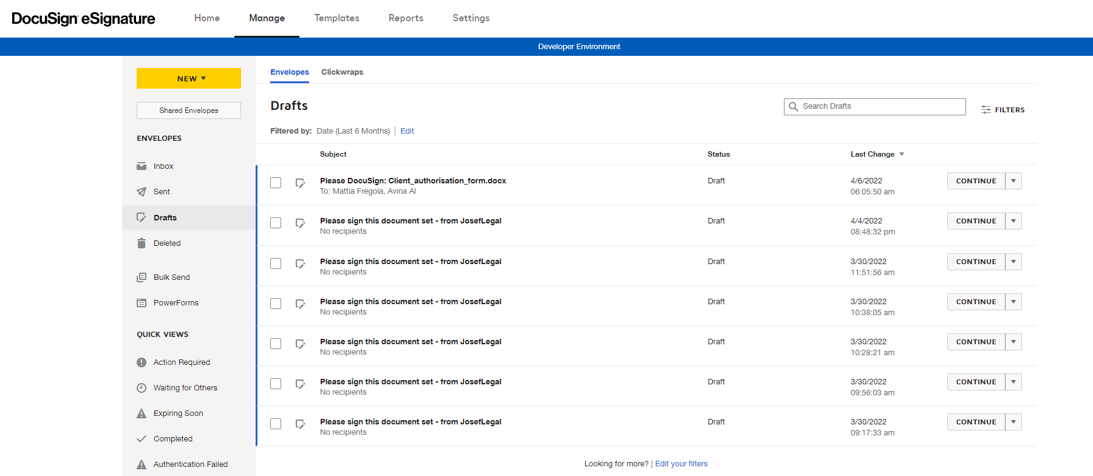Click draft icon in the 11:51:56 am row

coord(300,264)
